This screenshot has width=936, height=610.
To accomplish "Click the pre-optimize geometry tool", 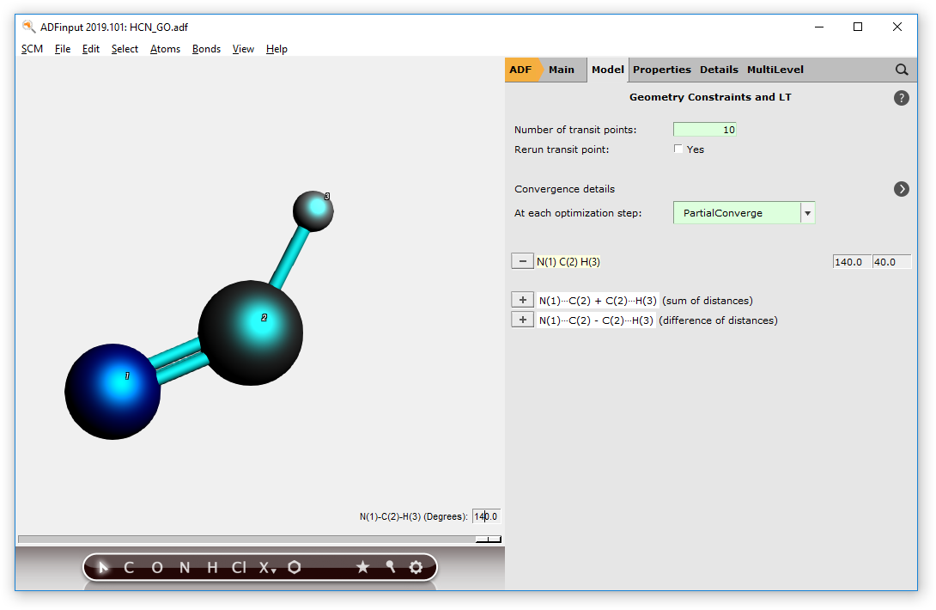I will tap(390, 567).
